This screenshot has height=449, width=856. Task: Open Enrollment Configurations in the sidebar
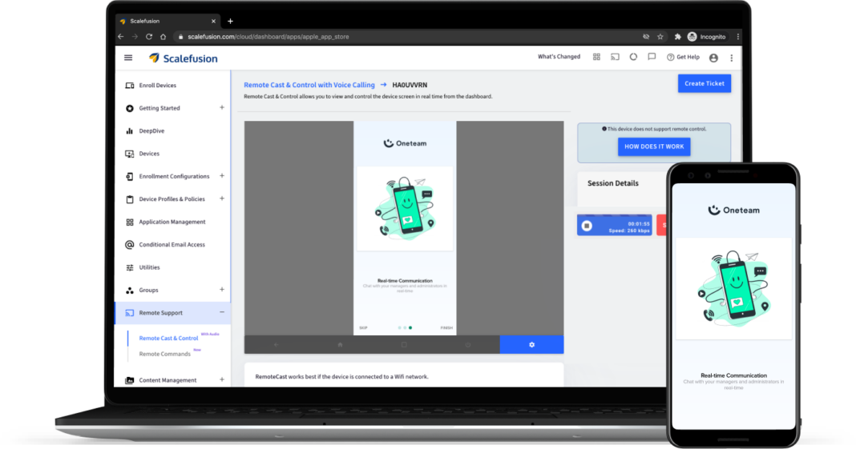click(x=174, y=177)
